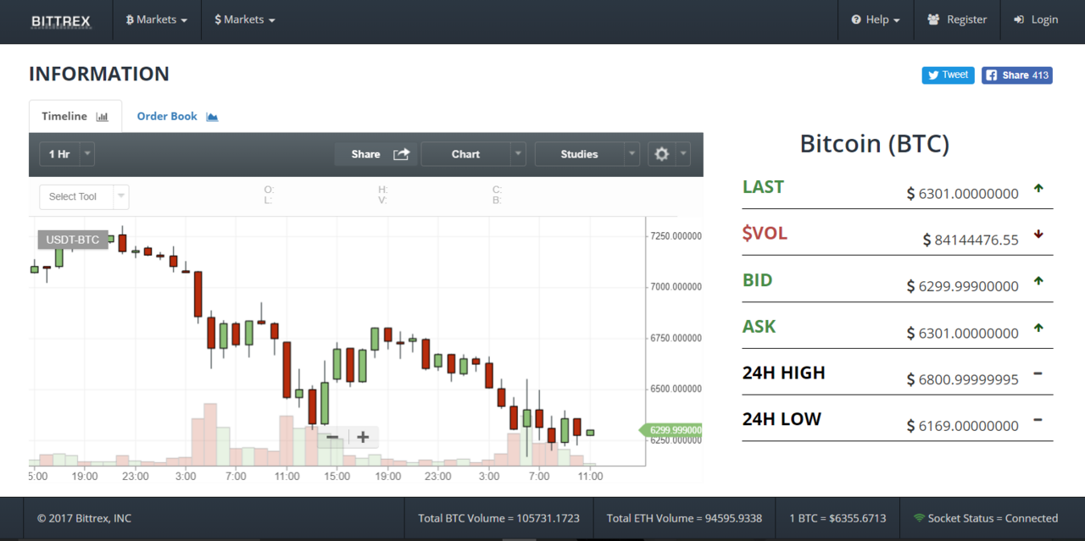Click the up arrow next to ASK

point(1038,328)
